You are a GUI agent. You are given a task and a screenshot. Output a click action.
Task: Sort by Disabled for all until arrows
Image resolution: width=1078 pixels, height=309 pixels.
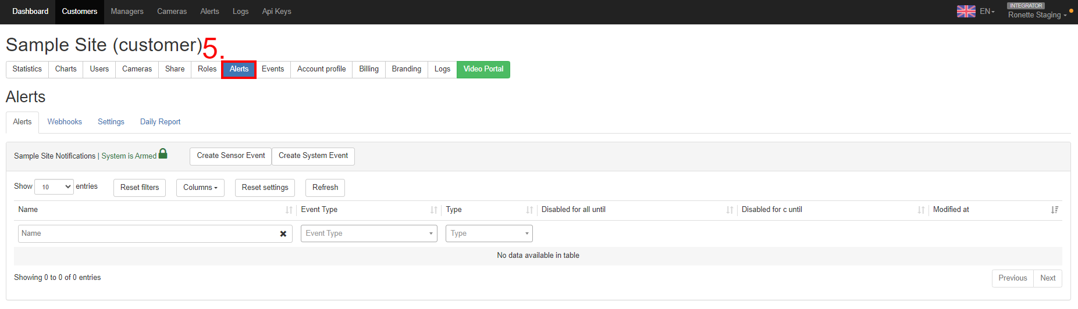click(730, 210)
